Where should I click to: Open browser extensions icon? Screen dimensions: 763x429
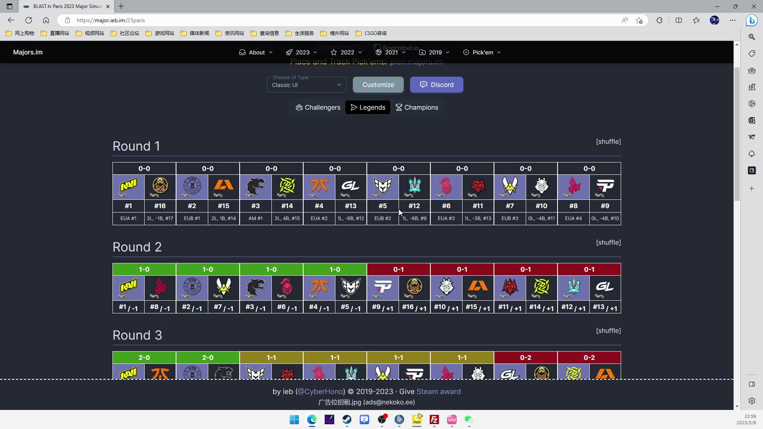tap(659, 20)
